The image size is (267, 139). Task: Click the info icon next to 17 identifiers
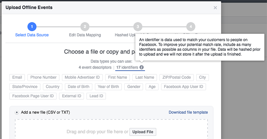pos(142,67)
